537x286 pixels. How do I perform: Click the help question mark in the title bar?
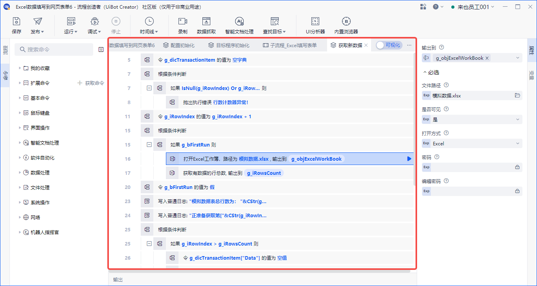point(436,7)
